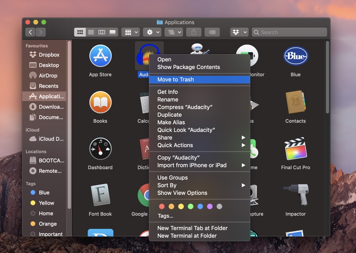Open AirDrop in the sidebar
356x253 pixels.
pyautogui.click(x=44, y=76)
